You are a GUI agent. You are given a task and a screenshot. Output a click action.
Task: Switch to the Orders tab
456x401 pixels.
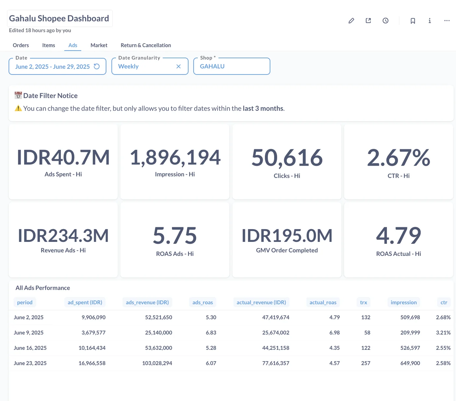(x=21, y=45)
